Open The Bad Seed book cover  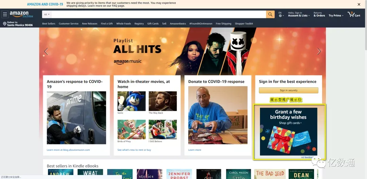270,174
